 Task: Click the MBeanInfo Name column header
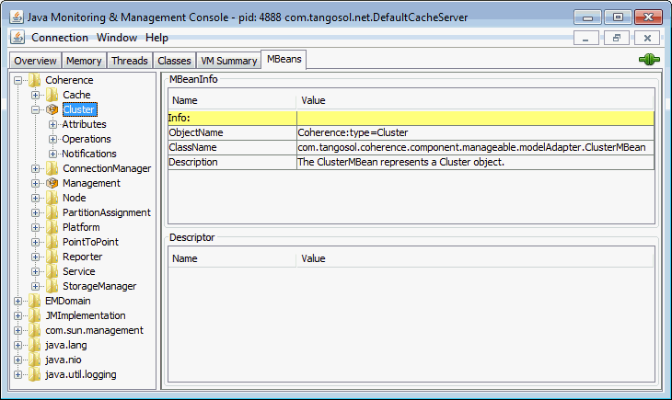[x=232, y=100]
